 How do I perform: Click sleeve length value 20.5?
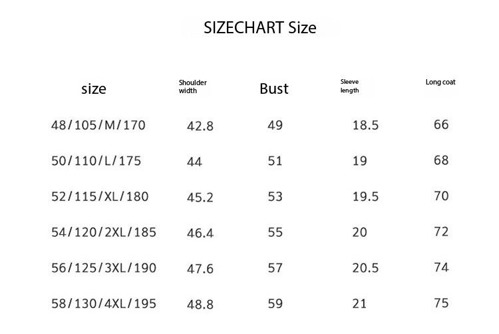365,268
